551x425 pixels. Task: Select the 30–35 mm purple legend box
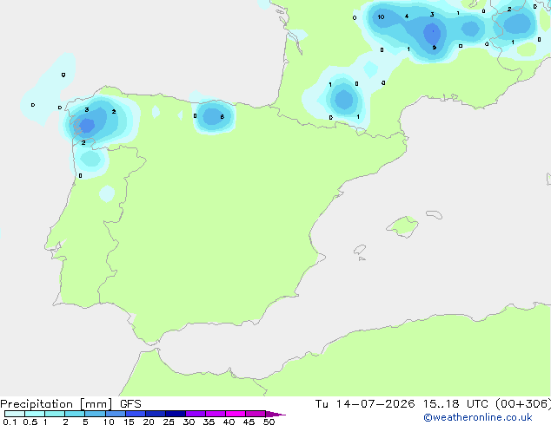click(196, 414)
